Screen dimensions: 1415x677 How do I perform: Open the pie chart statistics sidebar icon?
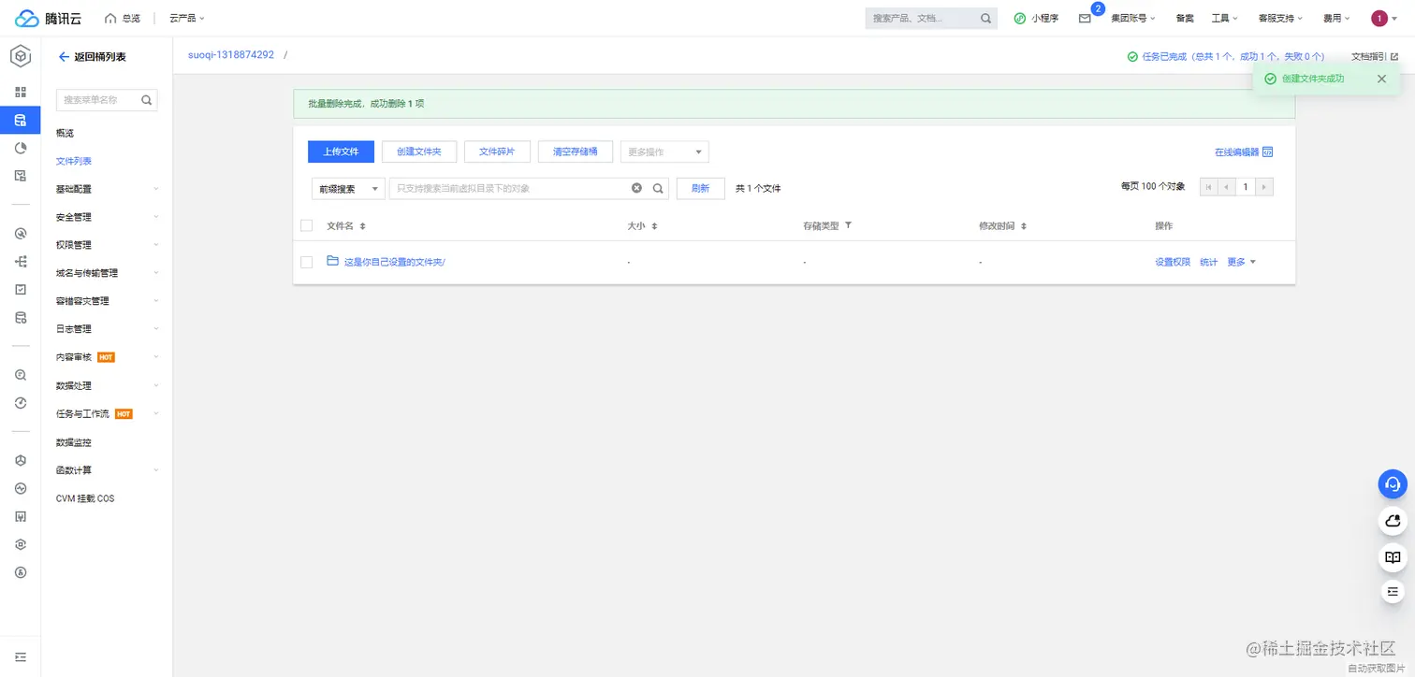(21, 148)
